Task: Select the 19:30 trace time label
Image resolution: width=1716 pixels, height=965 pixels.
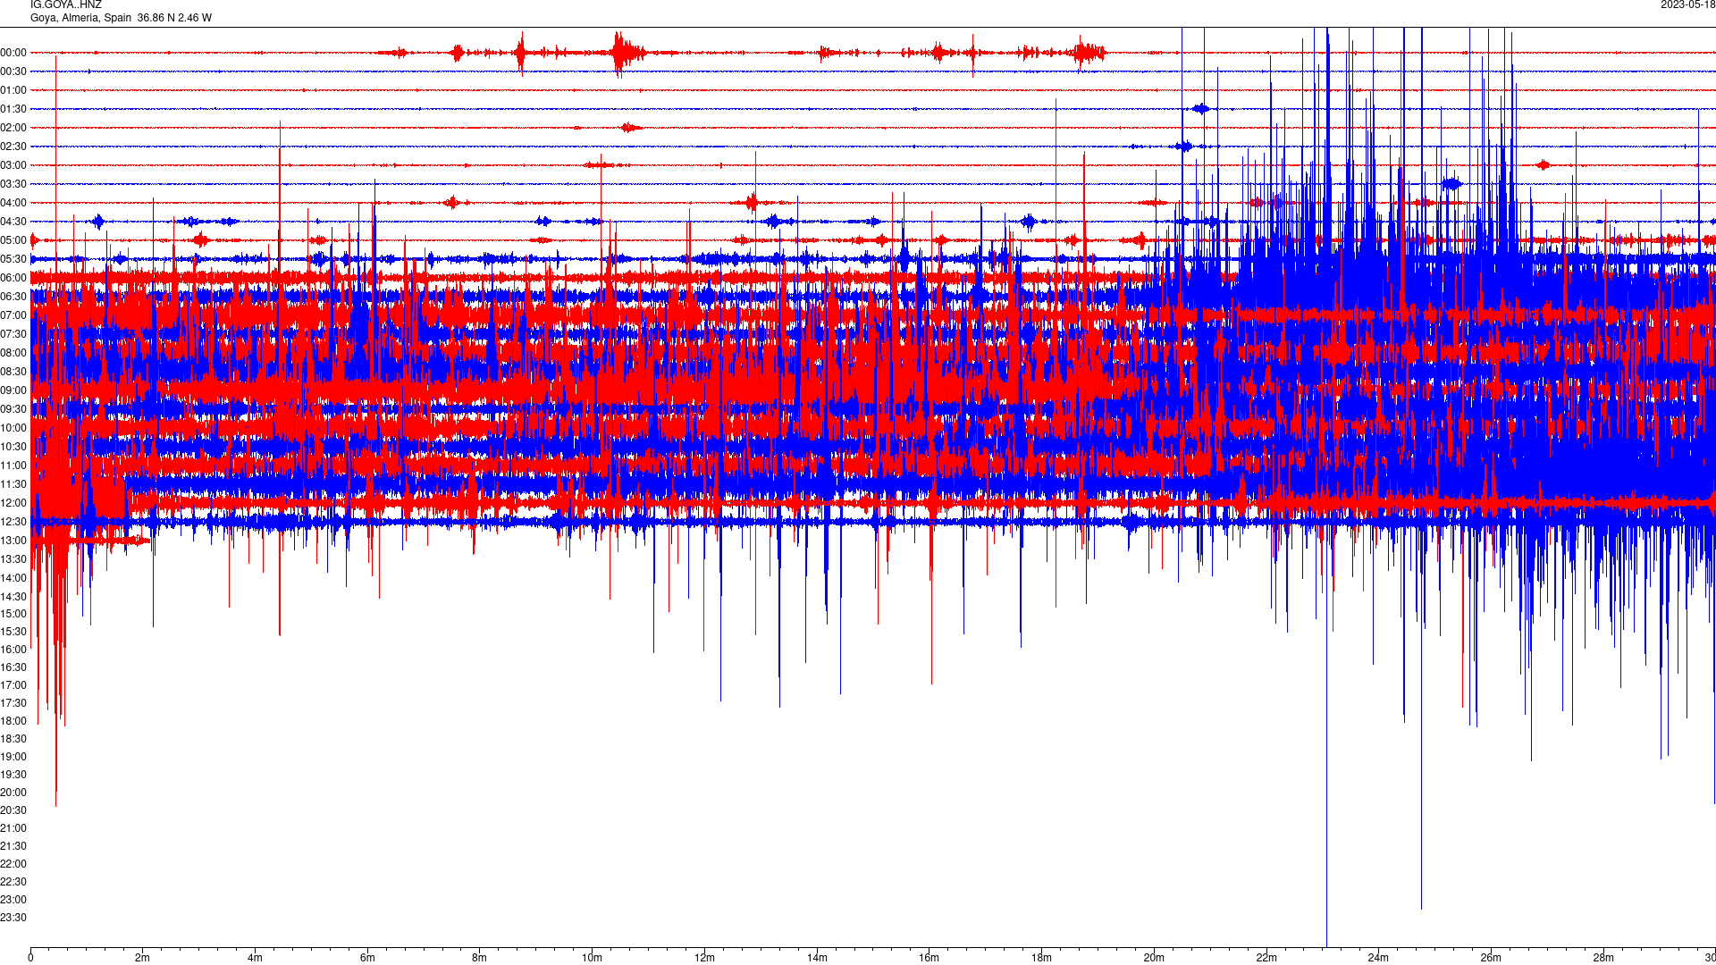Action: (13, 775)
